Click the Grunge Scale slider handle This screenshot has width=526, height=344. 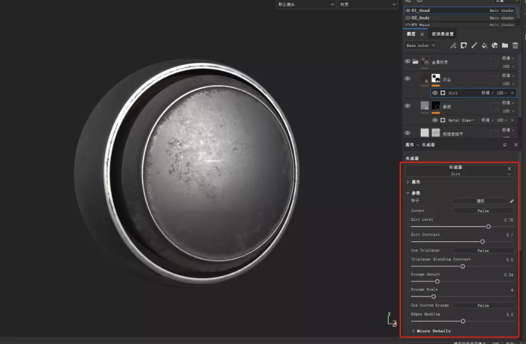coord(434,296)
